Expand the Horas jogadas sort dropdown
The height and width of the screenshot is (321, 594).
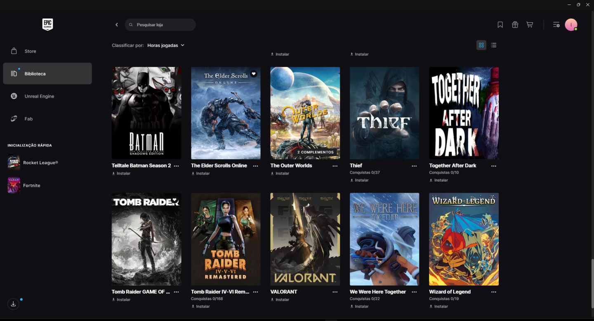(166, 45)
